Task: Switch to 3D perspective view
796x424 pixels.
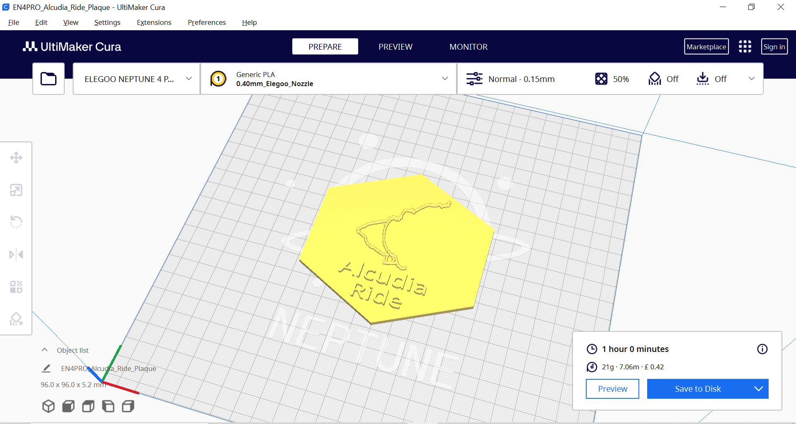Action: pyautogui.click(x=49, y=406)
